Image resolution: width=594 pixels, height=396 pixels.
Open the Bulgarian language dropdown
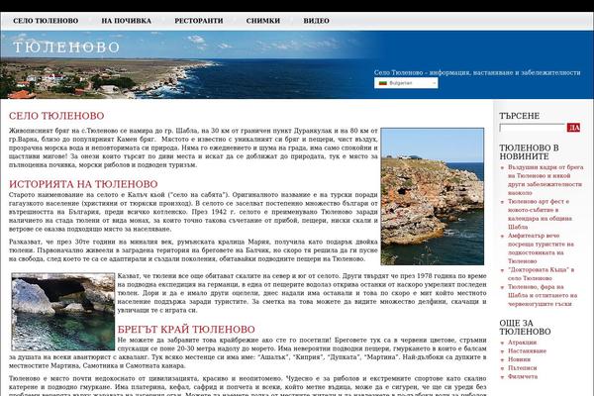(x=406, y=83)
